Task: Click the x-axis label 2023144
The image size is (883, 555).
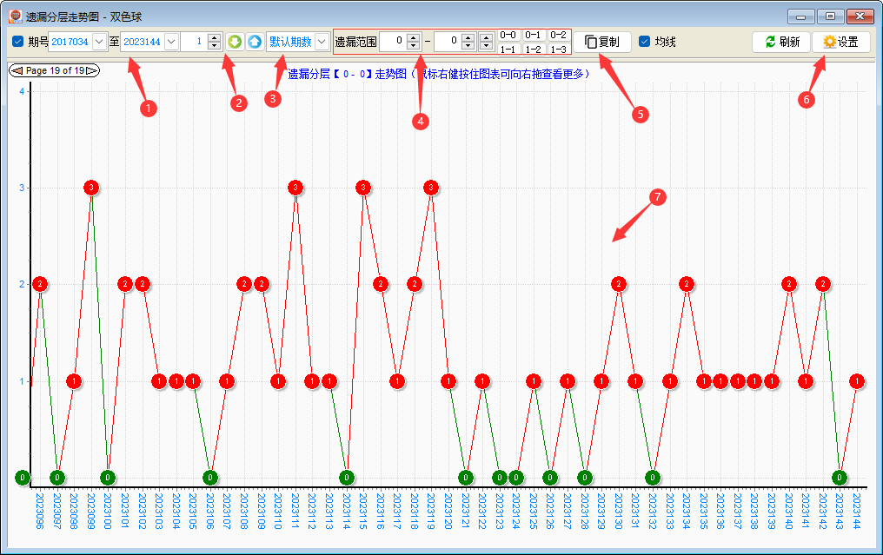Action: (857, 511)
